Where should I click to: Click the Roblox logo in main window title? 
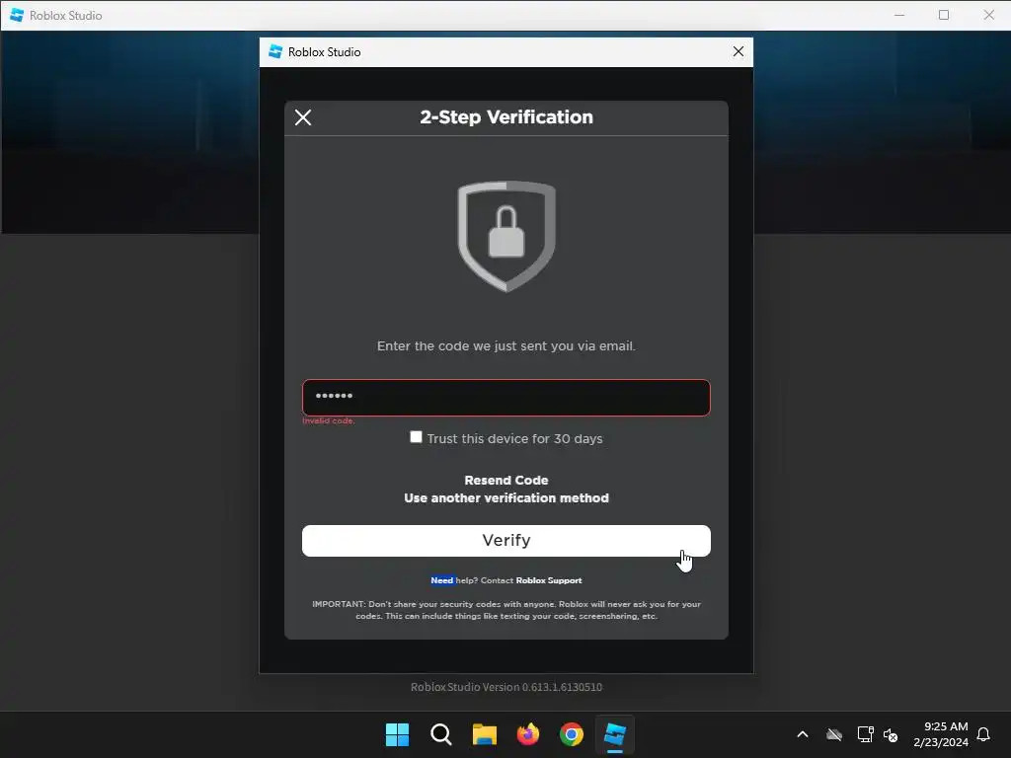click(17, 15)
